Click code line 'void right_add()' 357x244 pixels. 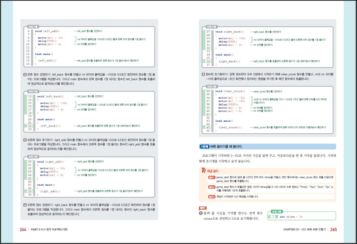click(x=50, y=162)
